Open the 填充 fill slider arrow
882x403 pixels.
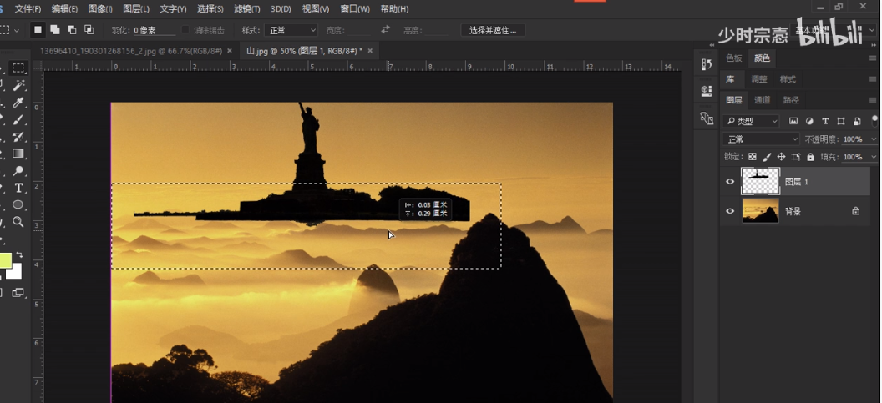point(874,157)
